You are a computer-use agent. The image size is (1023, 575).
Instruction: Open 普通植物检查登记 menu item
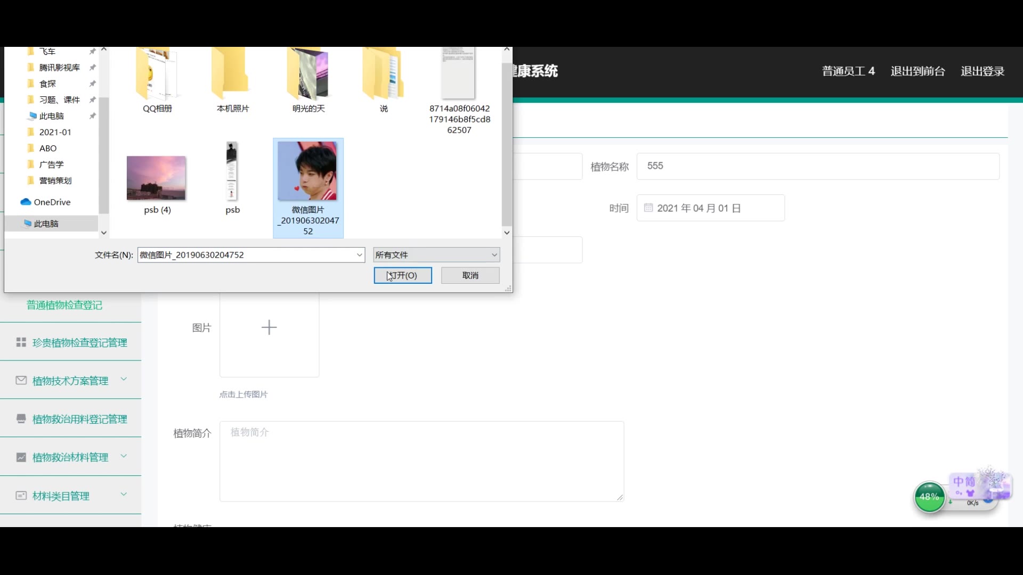point(64,305)
